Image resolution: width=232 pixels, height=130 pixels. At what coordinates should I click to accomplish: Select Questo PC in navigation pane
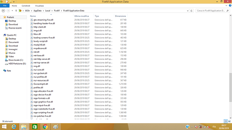point(11,35)
